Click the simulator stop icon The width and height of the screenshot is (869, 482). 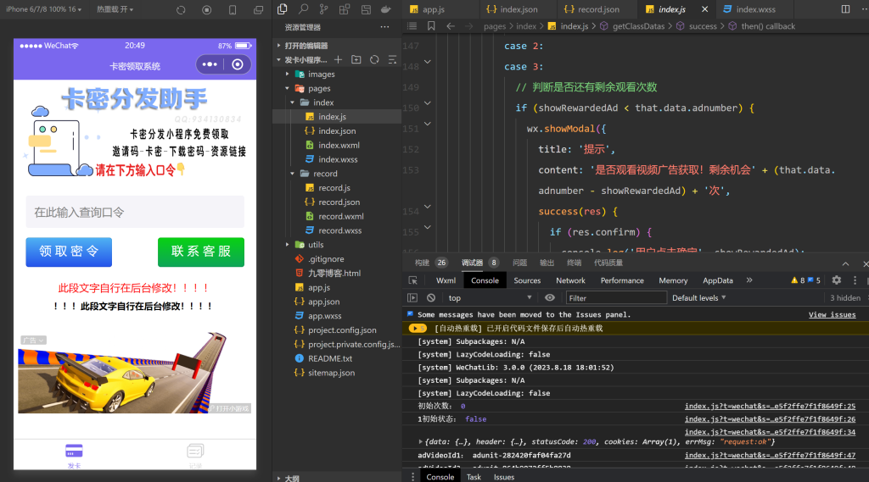click(207, 9)
